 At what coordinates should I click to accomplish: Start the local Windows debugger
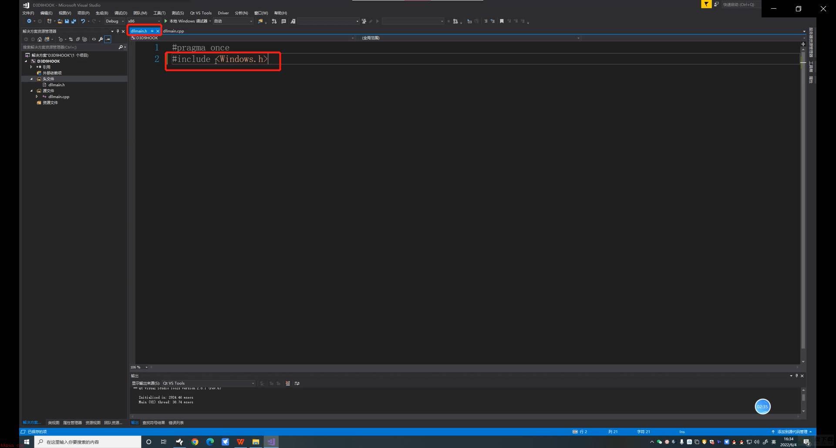[x=185, y=21]
